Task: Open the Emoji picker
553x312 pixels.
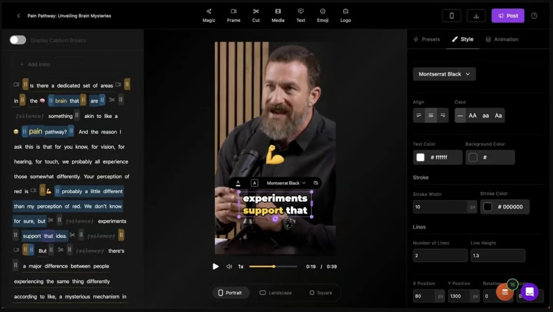Action: coord(322,15)
